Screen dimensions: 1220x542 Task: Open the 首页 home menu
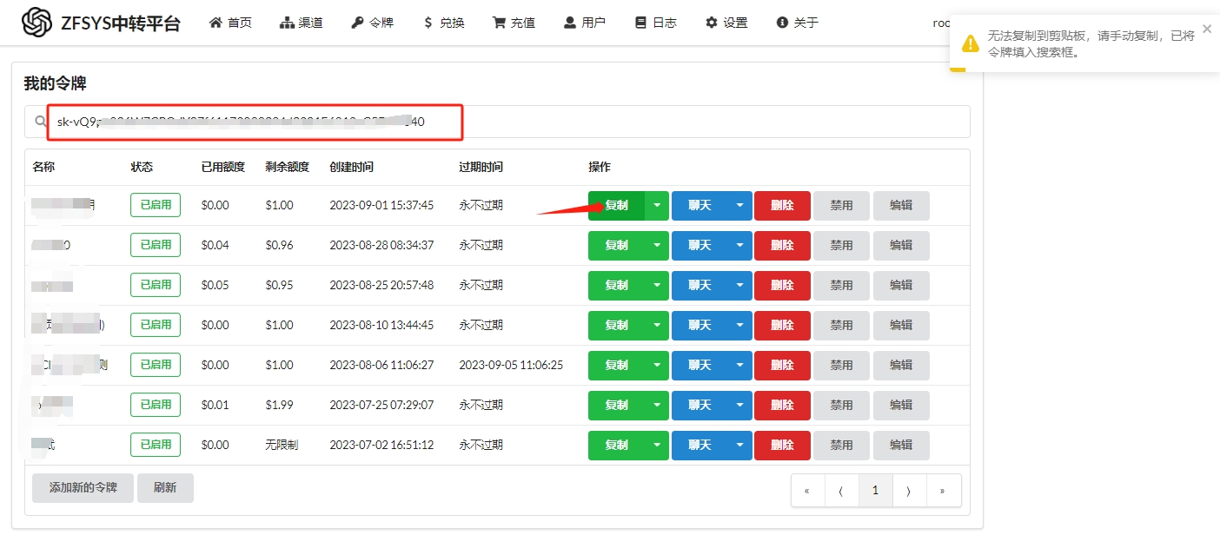231,23
